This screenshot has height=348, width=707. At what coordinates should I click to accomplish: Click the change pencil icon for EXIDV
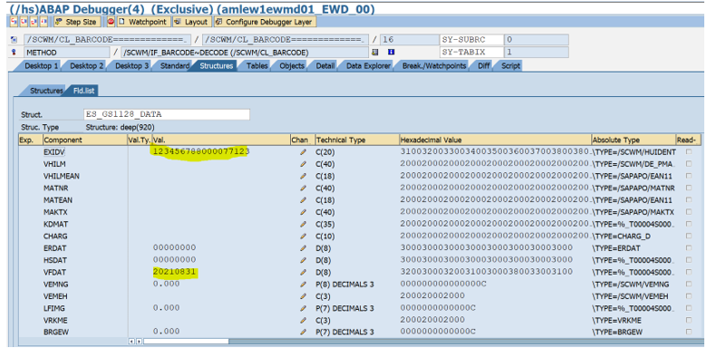pos(303,152)
